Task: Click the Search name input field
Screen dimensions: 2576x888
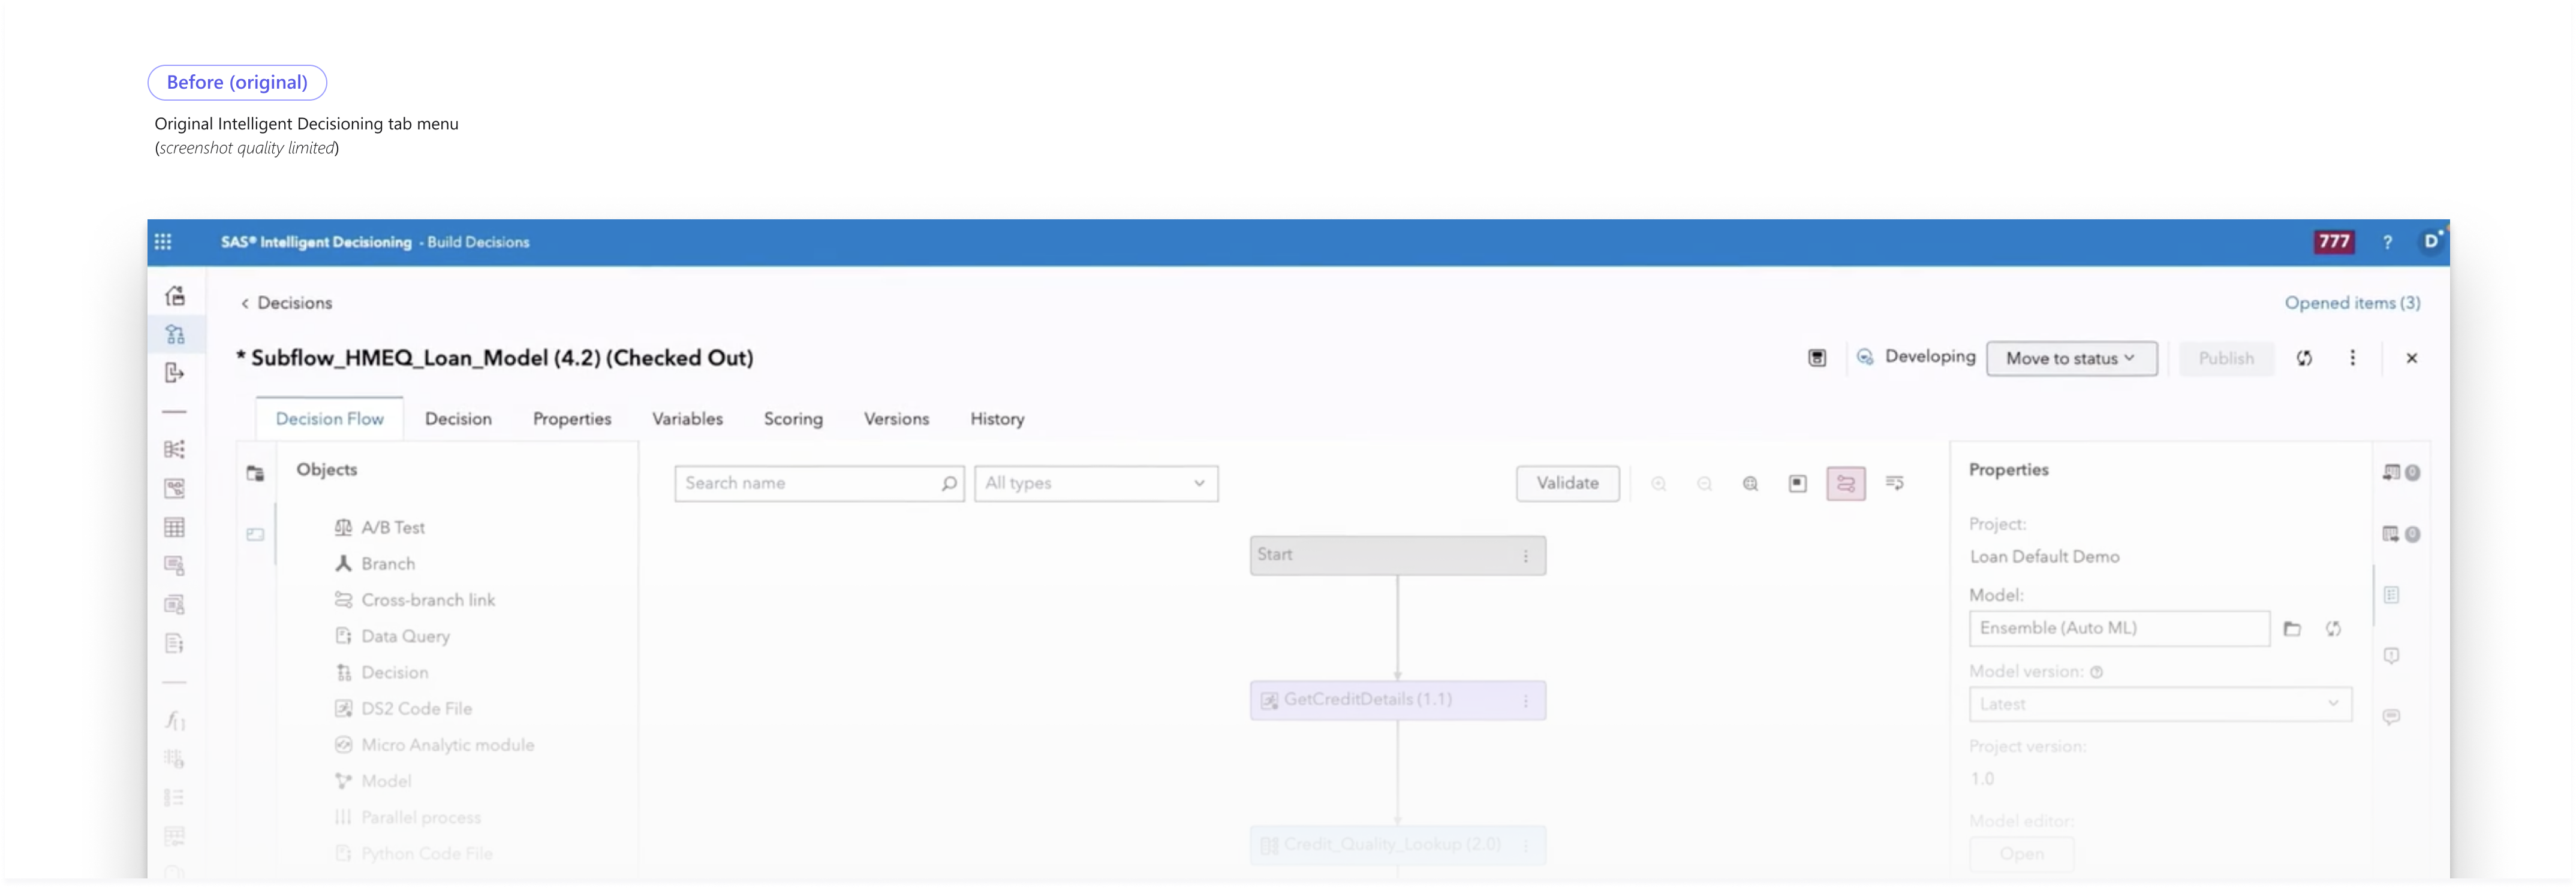Action: tap(819, 484)
